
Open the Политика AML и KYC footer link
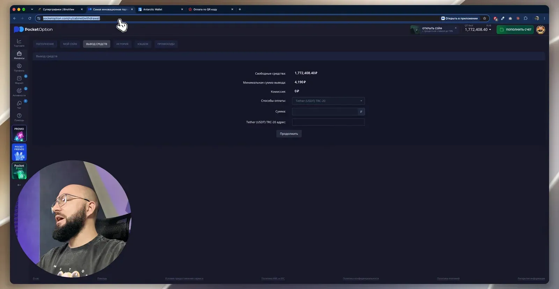273,279
